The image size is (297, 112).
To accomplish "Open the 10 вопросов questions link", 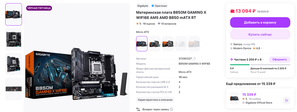I will [167, 24].
